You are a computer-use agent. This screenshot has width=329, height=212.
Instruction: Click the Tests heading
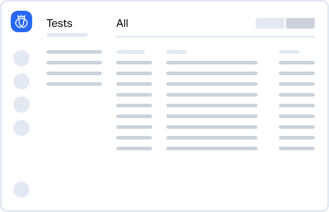point(59,23)
